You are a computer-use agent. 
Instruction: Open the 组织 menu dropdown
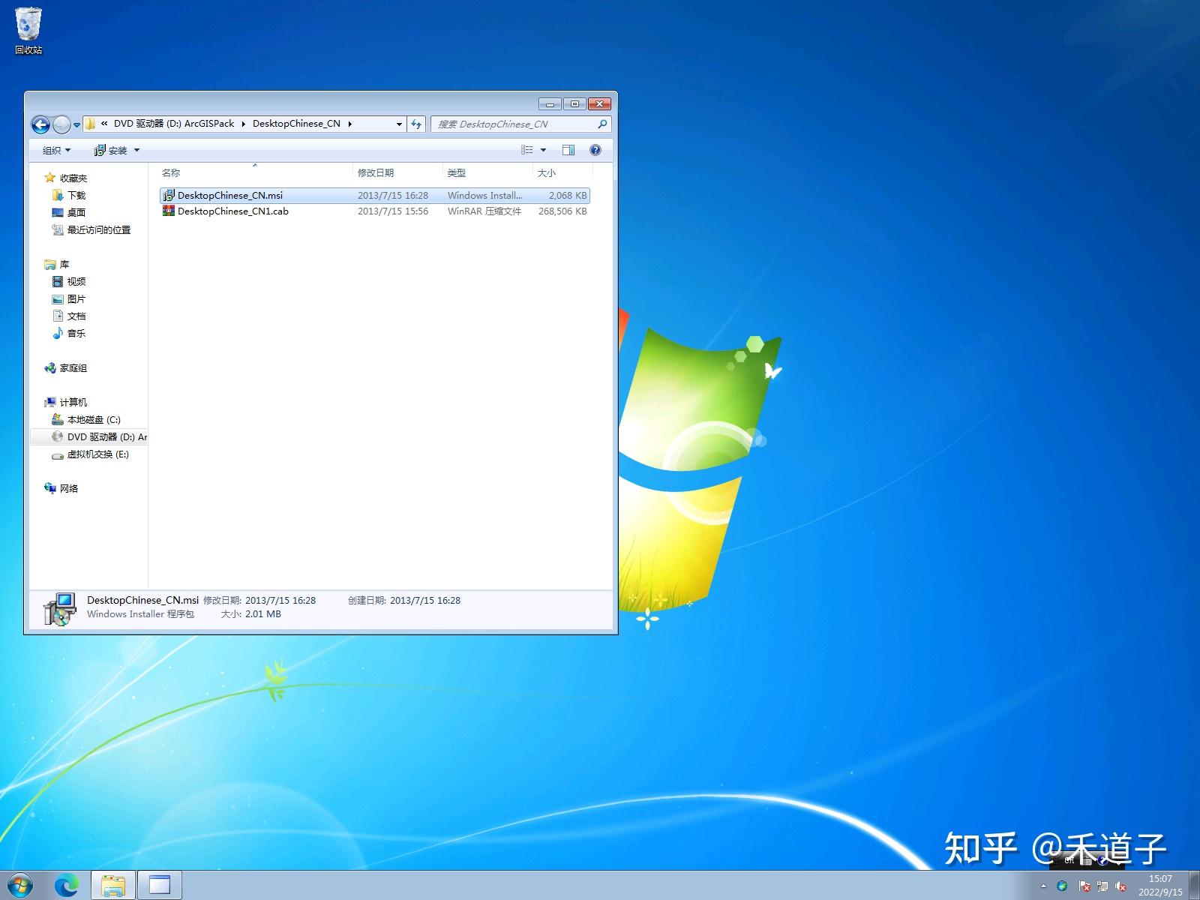point(56,151)
